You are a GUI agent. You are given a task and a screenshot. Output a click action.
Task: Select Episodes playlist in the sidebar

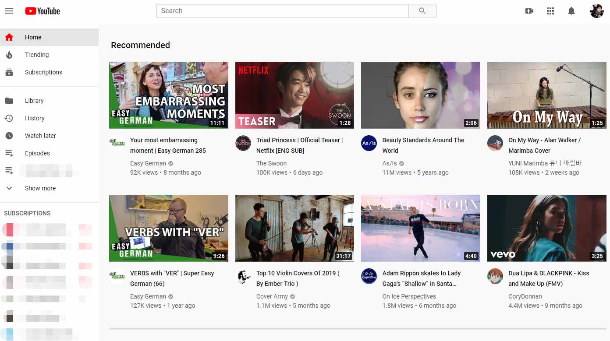(x=49, y=153)
